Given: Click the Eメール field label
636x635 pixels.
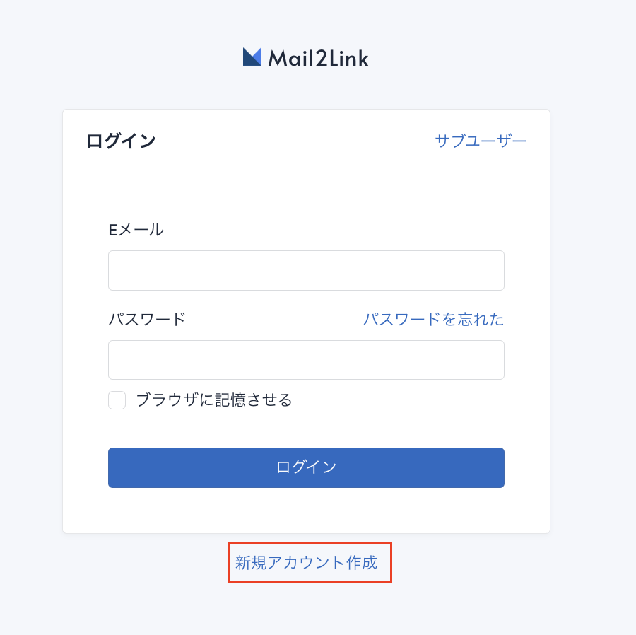Looking at the screenshot, I should coord(136,230).
